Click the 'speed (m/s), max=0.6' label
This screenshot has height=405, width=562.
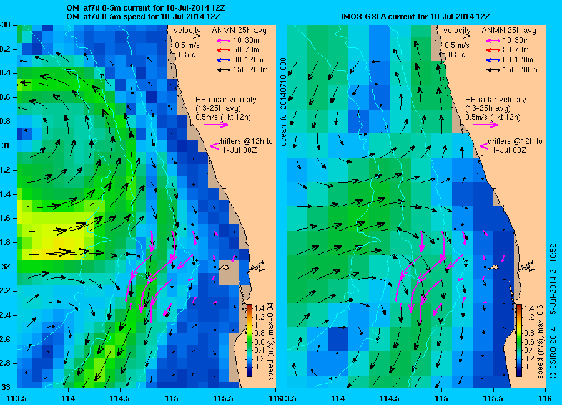click(541, 341)
